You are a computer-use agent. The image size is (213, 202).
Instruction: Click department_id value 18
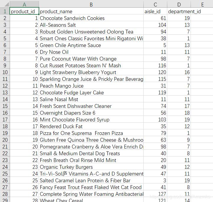click(179, 113)
